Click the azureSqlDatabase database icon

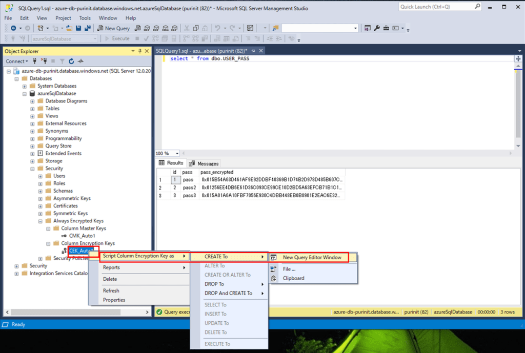32,93
